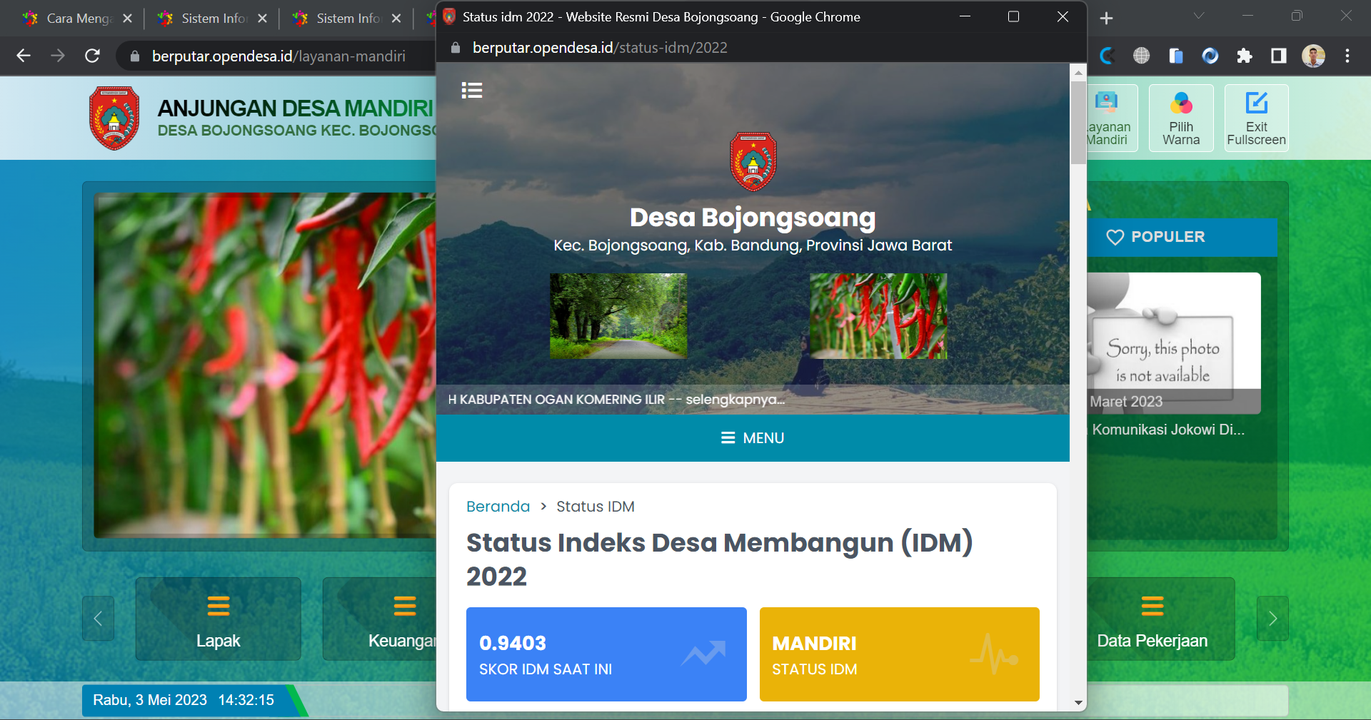The width and height of the screenshot is (1371, 720).
Task: Open the Chrome profile avatar
Action: [x=1313, y=56]
